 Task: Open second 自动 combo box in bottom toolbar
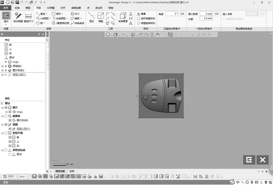point(23,177)
